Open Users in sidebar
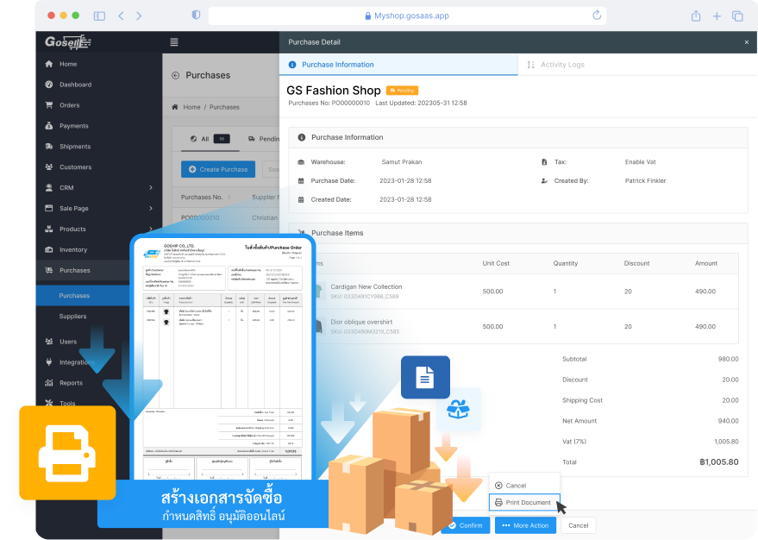The image size is (758, 540). click(67, 342)
